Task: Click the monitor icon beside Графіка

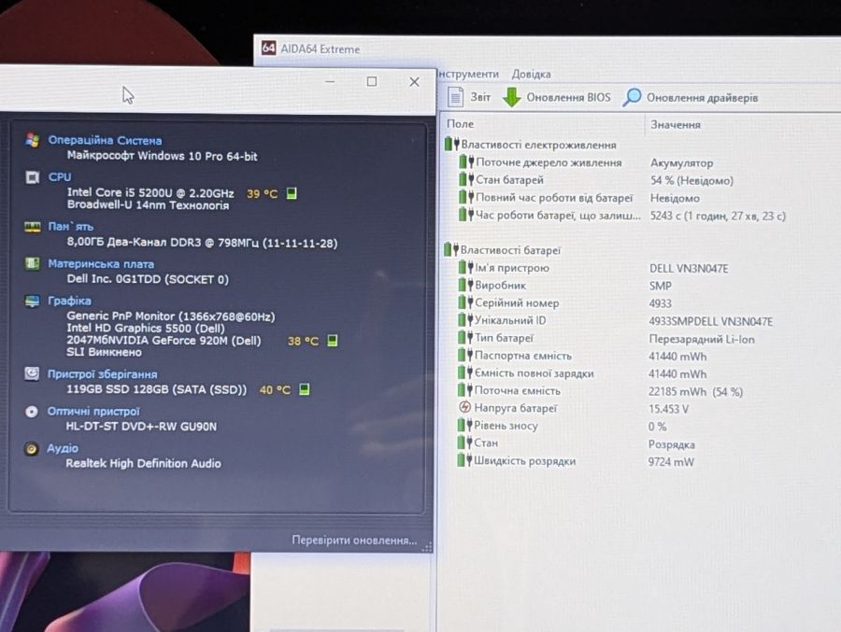Action: (x=32, y=301)
